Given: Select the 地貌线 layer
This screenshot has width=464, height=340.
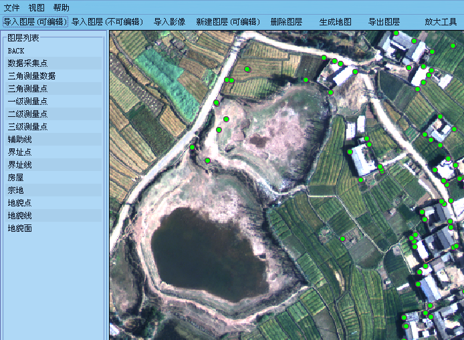Looking at the screenshot, I should tap(53, 216).
